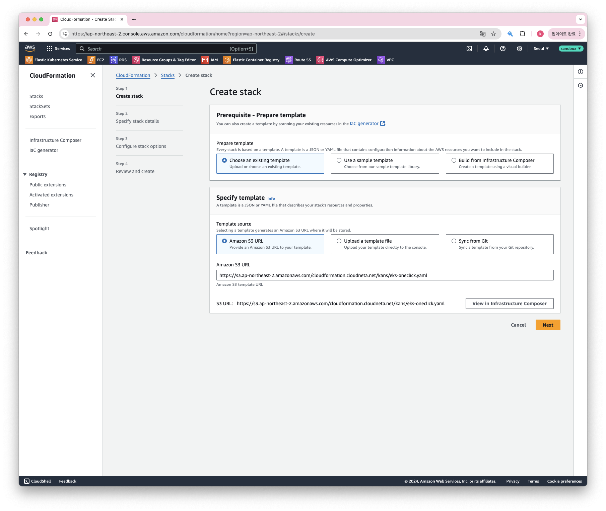
Task: Open Elastic Kubernetes Service shortcut
Action: click(x=54, y=60)
